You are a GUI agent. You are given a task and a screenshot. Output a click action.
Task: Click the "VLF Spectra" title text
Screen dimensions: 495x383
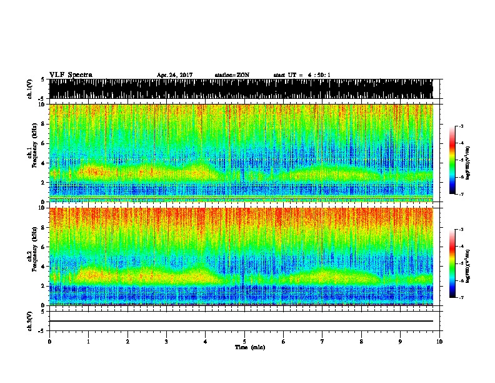71,74
